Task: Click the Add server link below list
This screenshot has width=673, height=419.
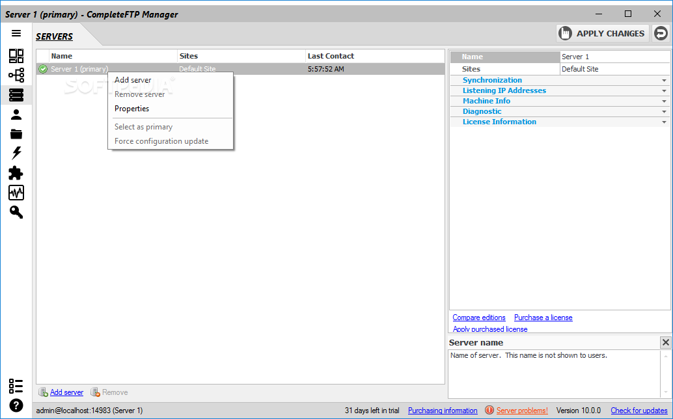Action: pos(66,392)
